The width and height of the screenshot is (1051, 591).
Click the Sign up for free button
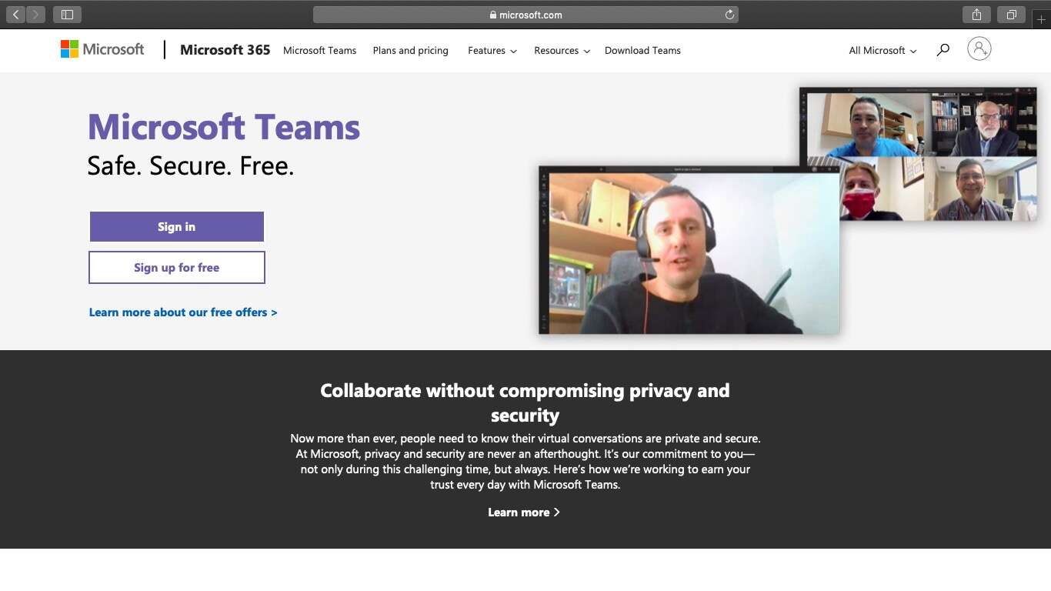[176, 267]
